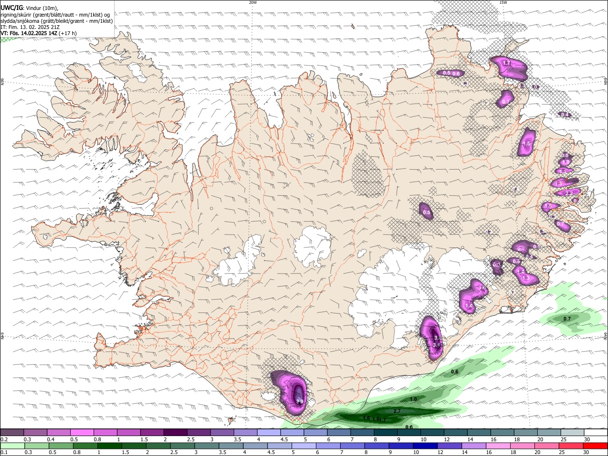
Task: Click the title line 'UWC/IG: Vindur (10m)'
Action: (29, 8)
